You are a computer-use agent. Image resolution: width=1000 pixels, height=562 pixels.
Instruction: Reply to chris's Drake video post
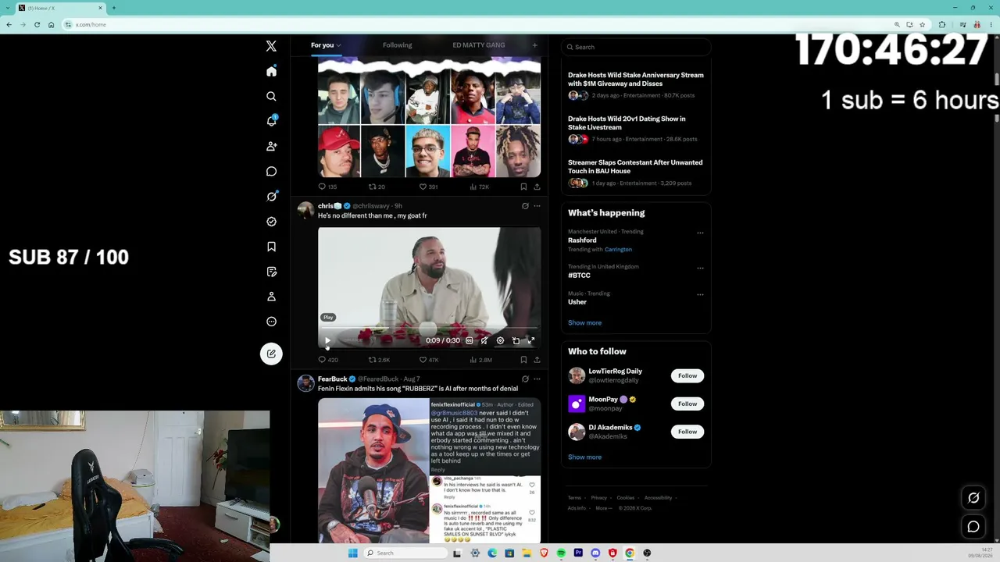click(322, 360)
